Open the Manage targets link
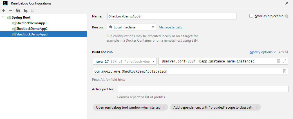This screenshot has height=119, width=293. pos(171,27)
